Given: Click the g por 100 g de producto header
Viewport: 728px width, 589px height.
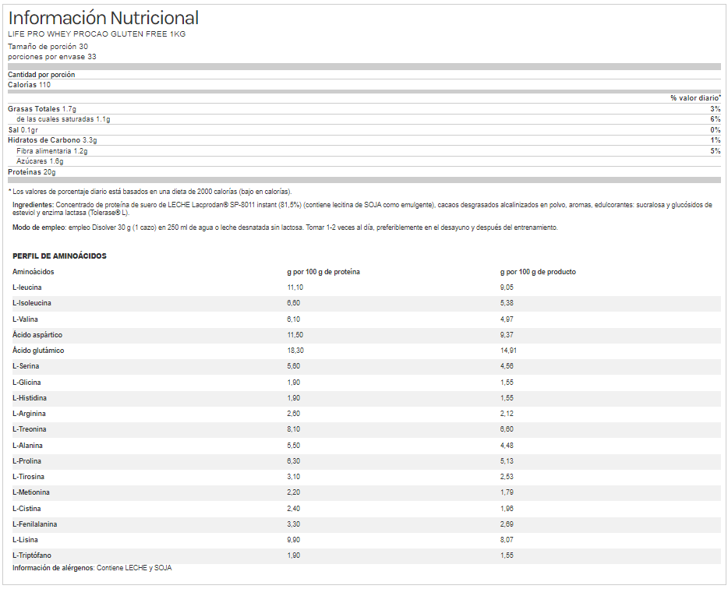Looking at the screenshot, I should [538, 272].
